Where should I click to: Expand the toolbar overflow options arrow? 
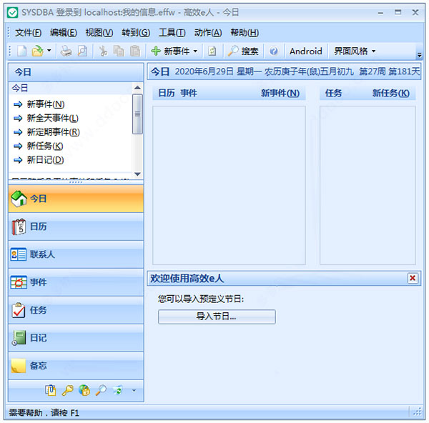click(x=420, y=55)
